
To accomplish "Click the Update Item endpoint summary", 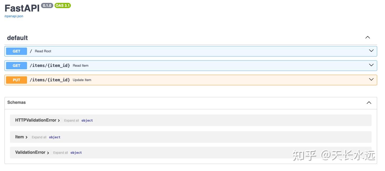I will [x=82, y=80].
